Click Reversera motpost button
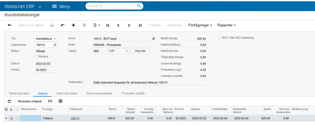Screen dimensions: 315x125 (30, 101)
